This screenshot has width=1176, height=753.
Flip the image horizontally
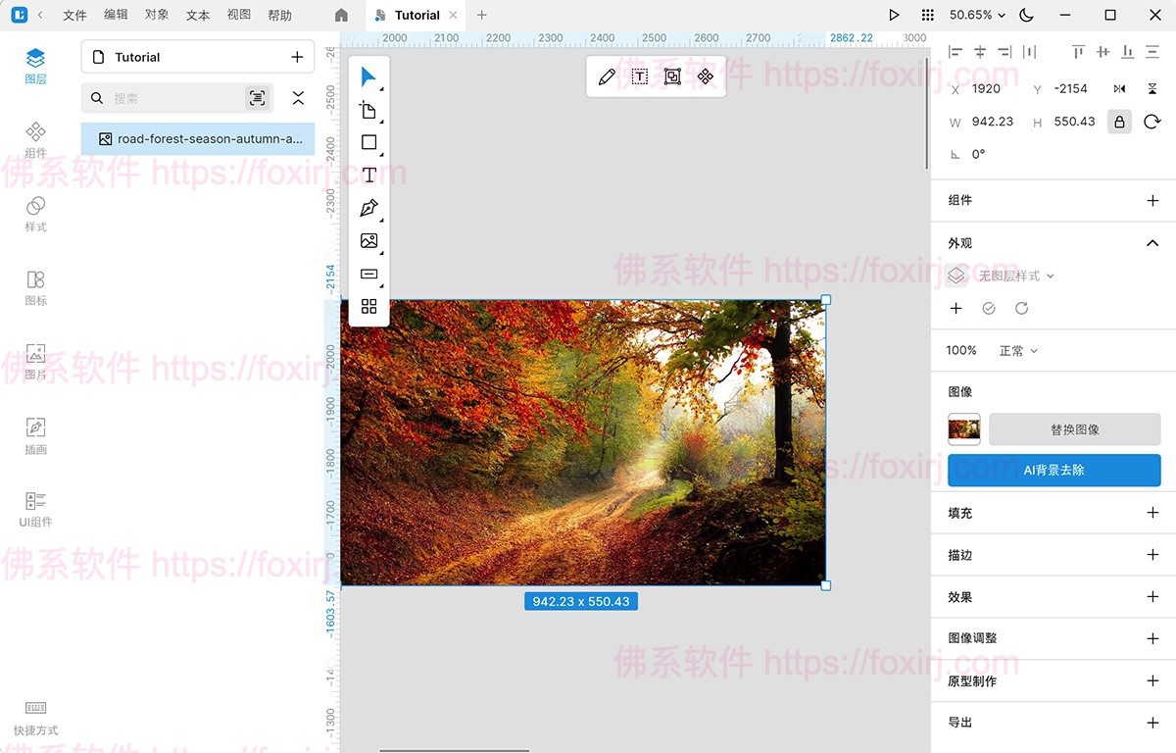click(x=1119, y=88)
